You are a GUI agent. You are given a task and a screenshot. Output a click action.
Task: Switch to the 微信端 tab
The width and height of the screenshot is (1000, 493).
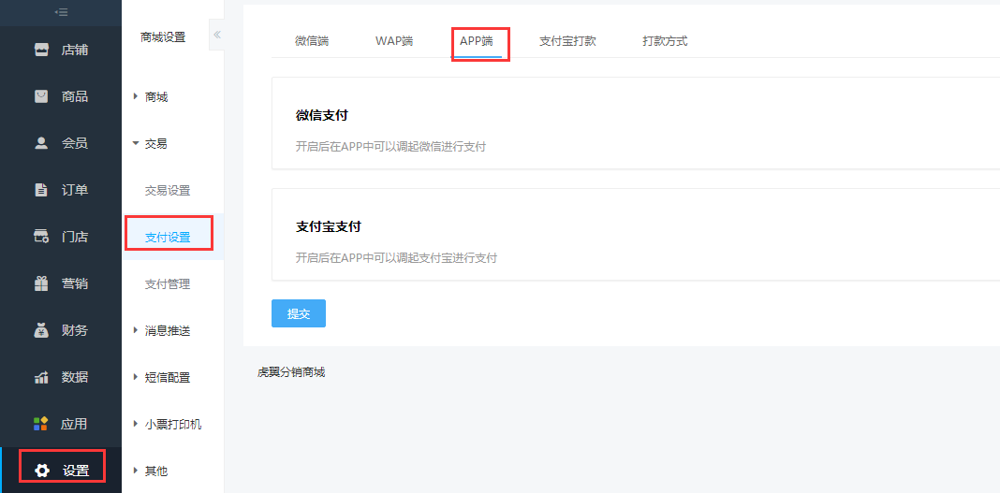tap(312, 41)
